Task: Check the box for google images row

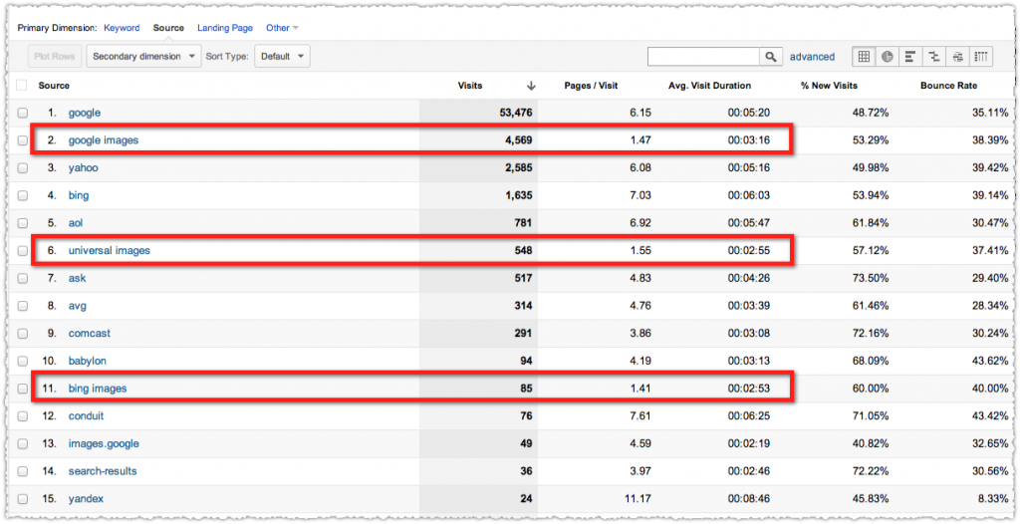Action: pos(23,139)
